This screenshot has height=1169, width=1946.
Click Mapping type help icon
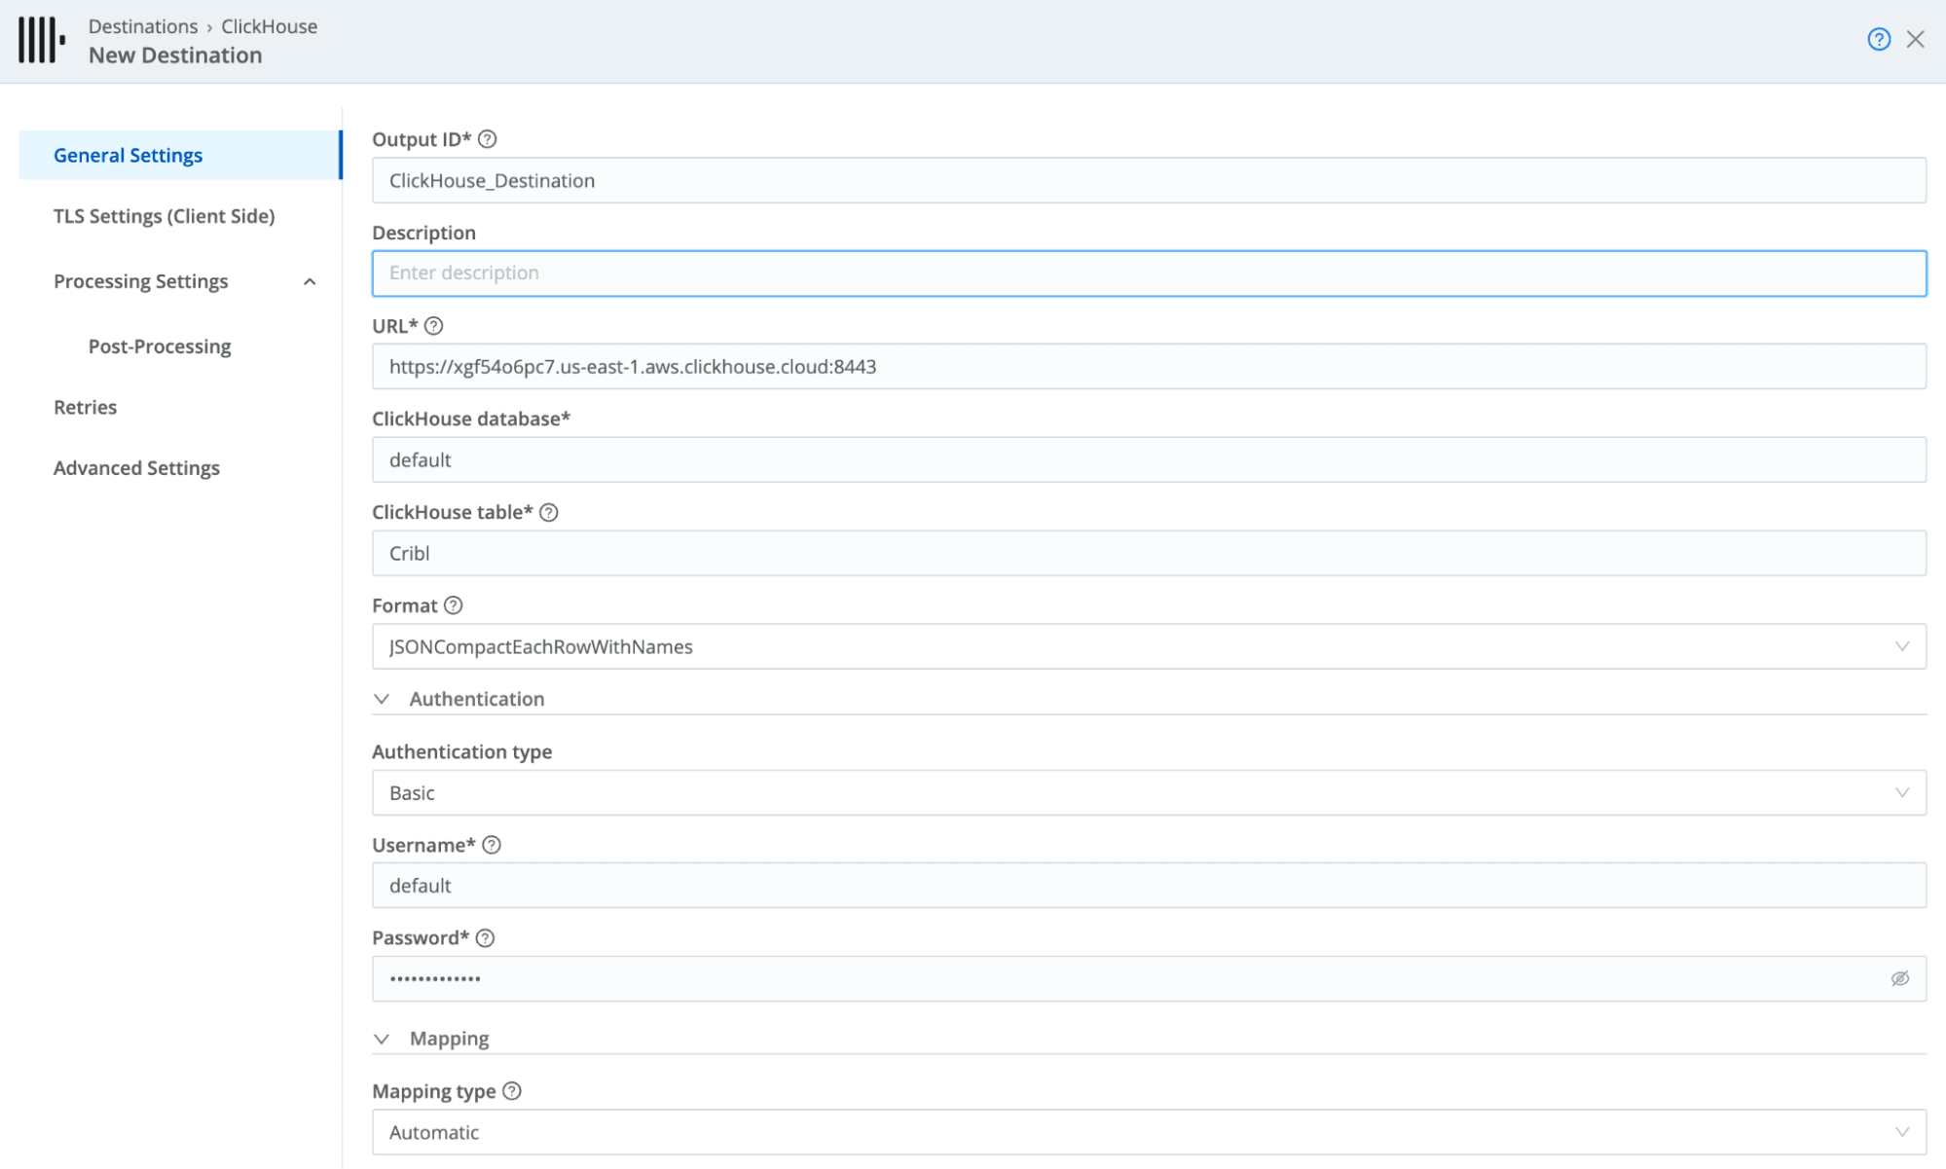click(512, 1091)
